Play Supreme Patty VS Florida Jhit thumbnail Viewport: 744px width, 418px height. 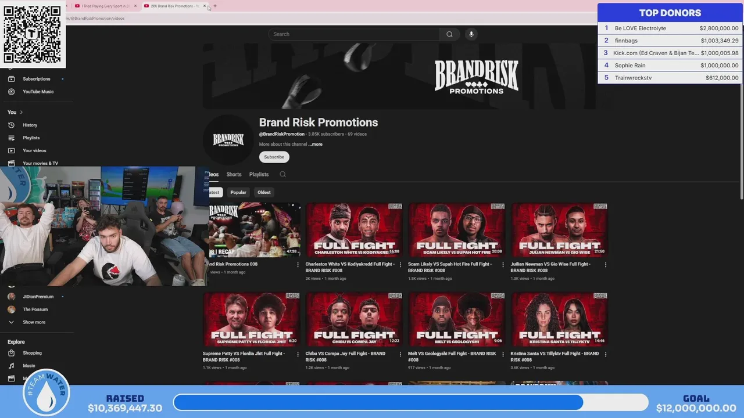pyautogui.click(x=251, y=319)
